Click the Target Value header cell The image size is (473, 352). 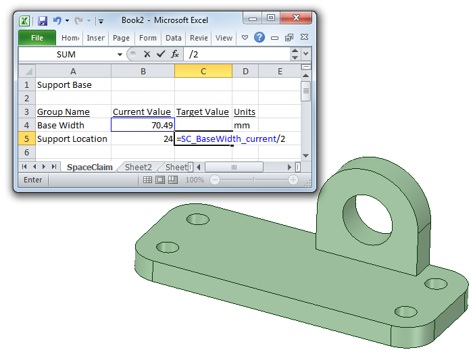tap(203, 112)
